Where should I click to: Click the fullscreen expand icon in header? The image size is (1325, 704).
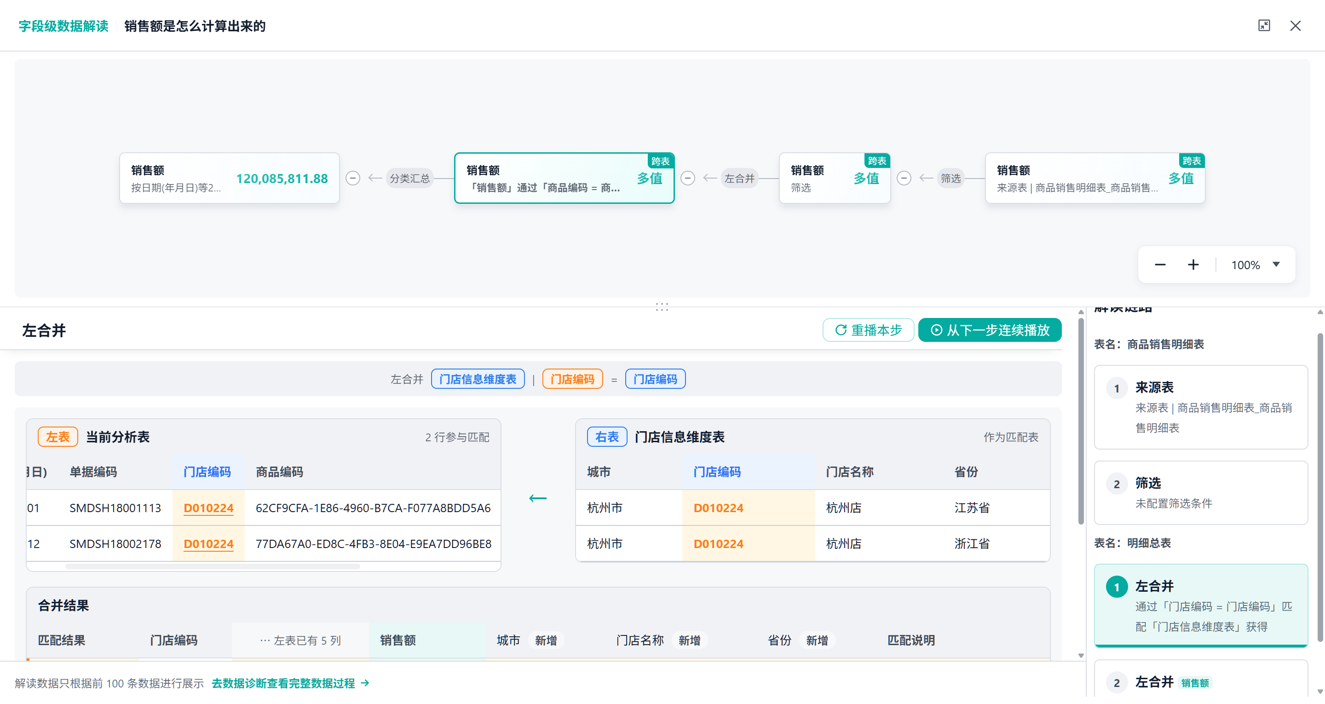(x=1264, y=26)
